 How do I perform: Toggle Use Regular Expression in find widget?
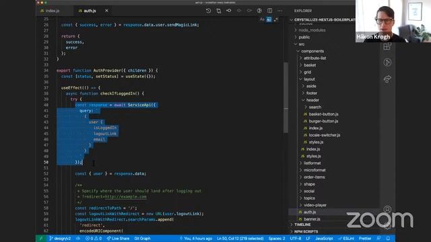[275, 19]
